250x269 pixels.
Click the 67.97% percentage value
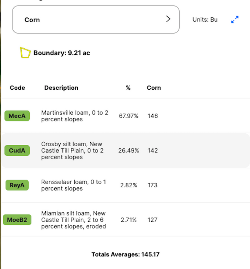129,116
